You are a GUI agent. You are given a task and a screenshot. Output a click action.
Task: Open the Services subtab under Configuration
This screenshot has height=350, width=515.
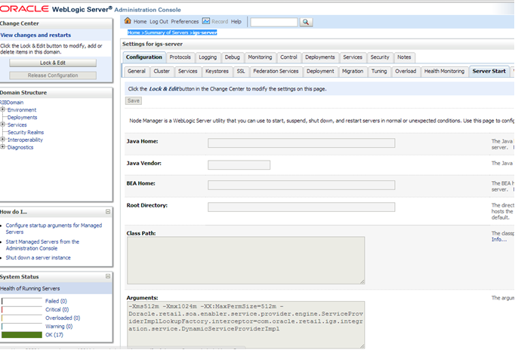[187, 71]
